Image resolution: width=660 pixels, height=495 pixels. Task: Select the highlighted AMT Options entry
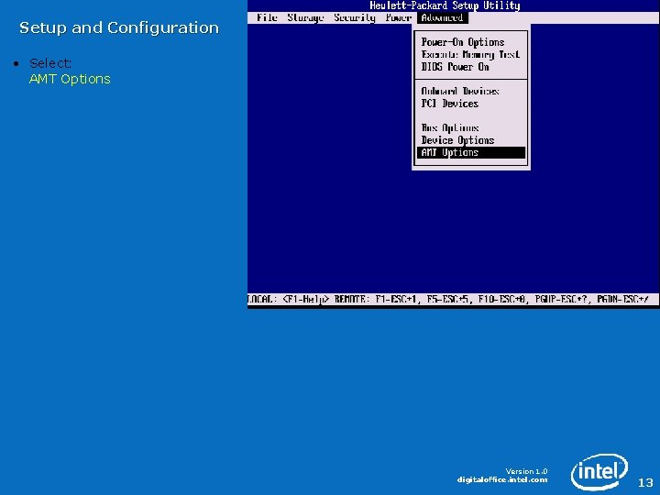[x=471, y=152]
